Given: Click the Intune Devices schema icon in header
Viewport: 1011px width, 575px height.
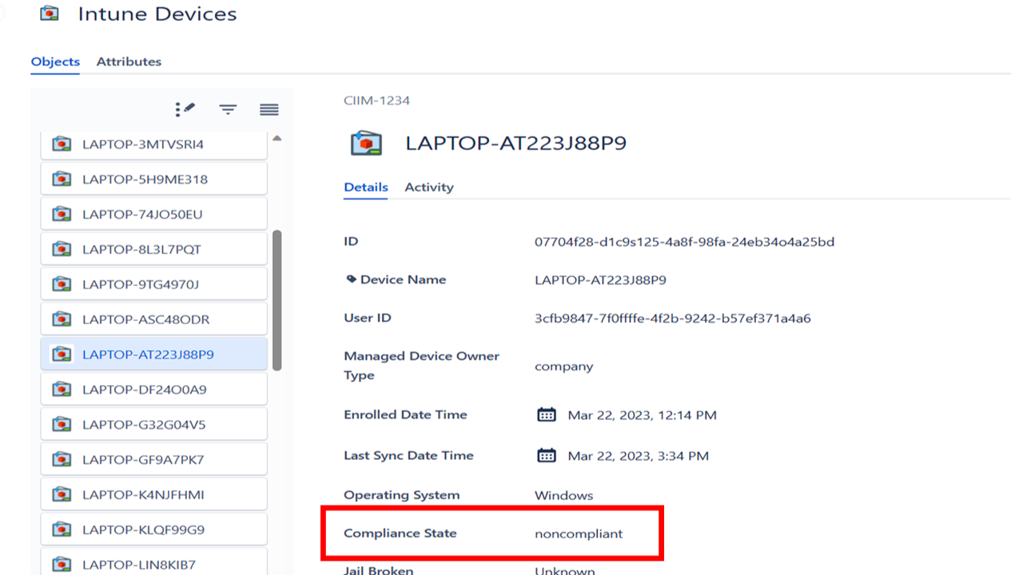Looking at the screenshot, I should coord(50,14).
